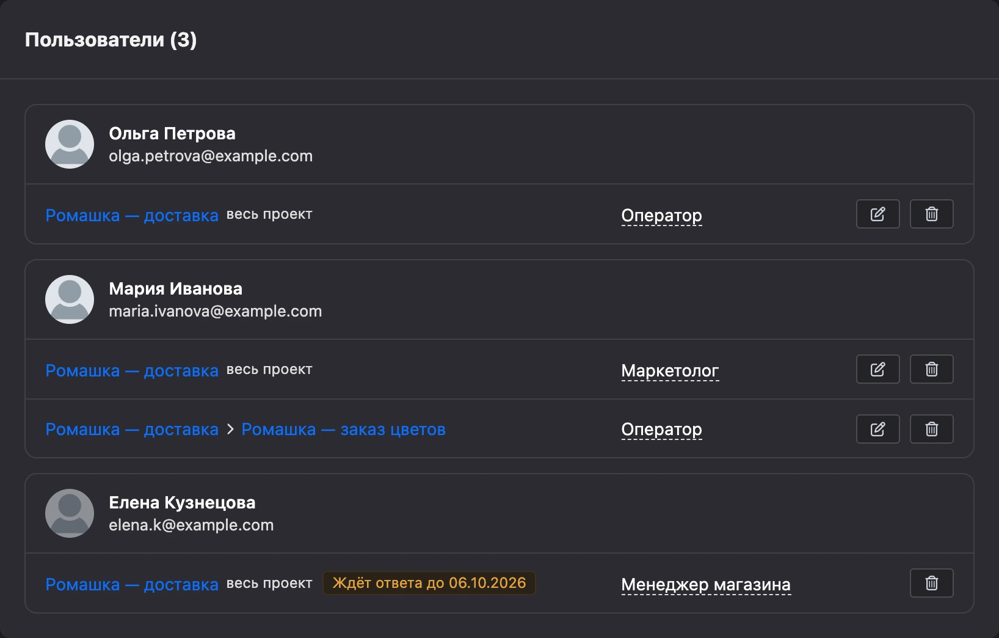This screenshot has height=638, width=999.
Task: Delete Мария Иванова's Маркетолог role entry
Action: [931, 369]
